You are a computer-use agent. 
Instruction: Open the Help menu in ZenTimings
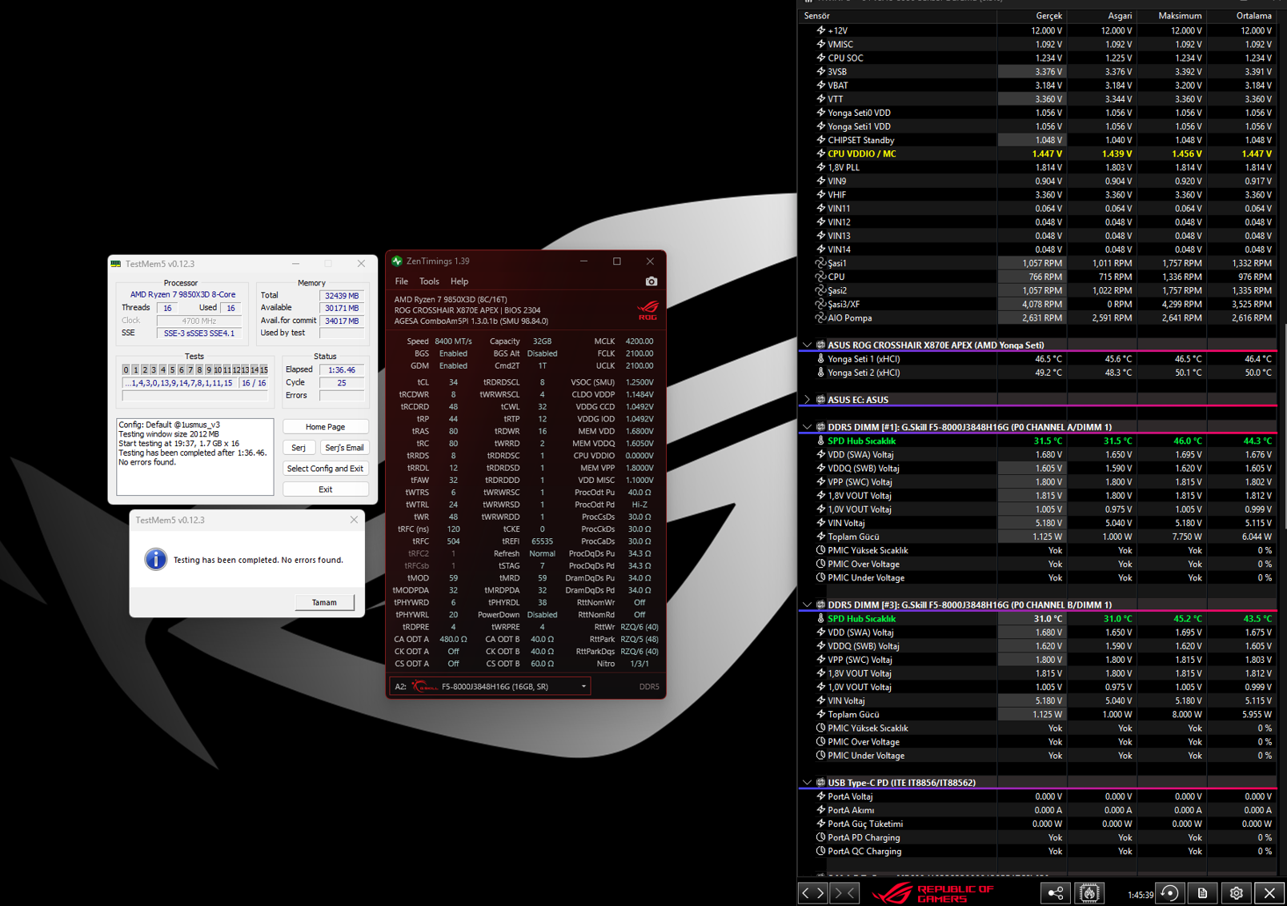pyautogui.click(x=459, y=281)
